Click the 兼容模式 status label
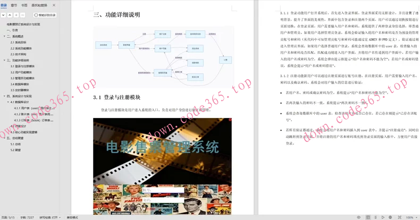 pyautogui.click(x=72, y=217)
